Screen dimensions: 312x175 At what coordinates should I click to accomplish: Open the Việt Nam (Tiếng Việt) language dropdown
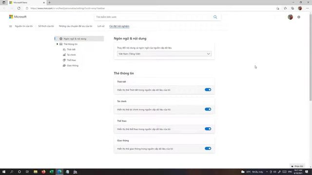tap(164, 54)
